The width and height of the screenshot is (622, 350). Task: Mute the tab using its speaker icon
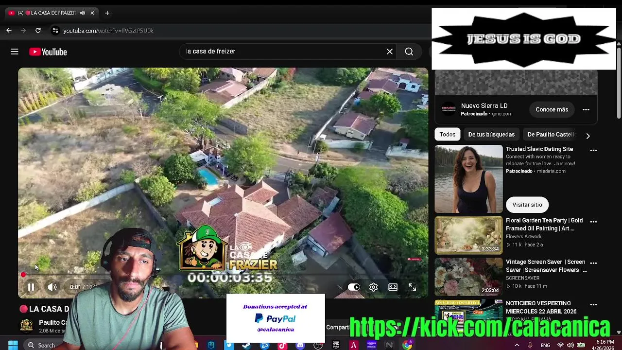[82, 13]
